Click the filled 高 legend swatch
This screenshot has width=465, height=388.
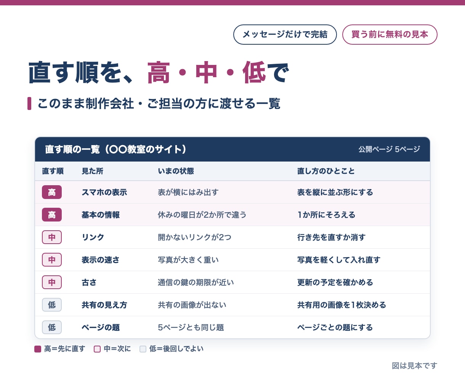[38, 349]
